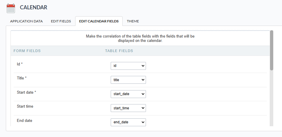Open the Start date field dropdown
Screen dimensions: 282x137
[128, 94]
